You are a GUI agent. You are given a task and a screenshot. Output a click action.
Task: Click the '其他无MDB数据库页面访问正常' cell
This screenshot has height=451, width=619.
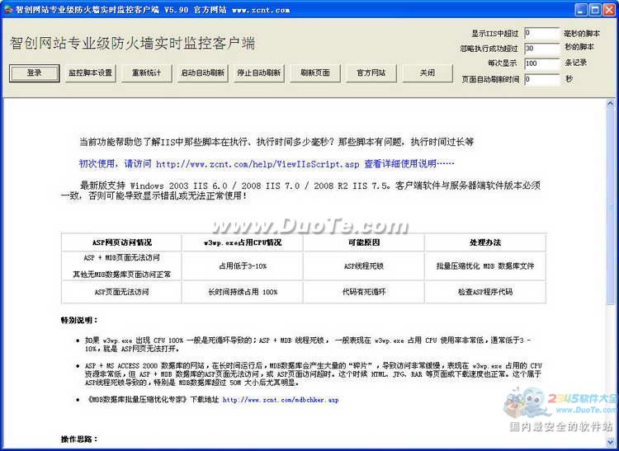click(x=121, y=275)
